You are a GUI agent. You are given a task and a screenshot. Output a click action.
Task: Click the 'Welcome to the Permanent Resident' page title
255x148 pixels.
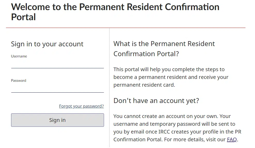tap(115, 7)
